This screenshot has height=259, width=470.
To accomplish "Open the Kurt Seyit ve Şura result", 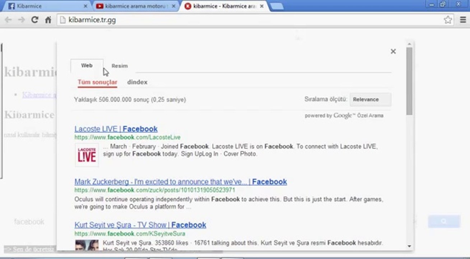I will coord(140,225).
